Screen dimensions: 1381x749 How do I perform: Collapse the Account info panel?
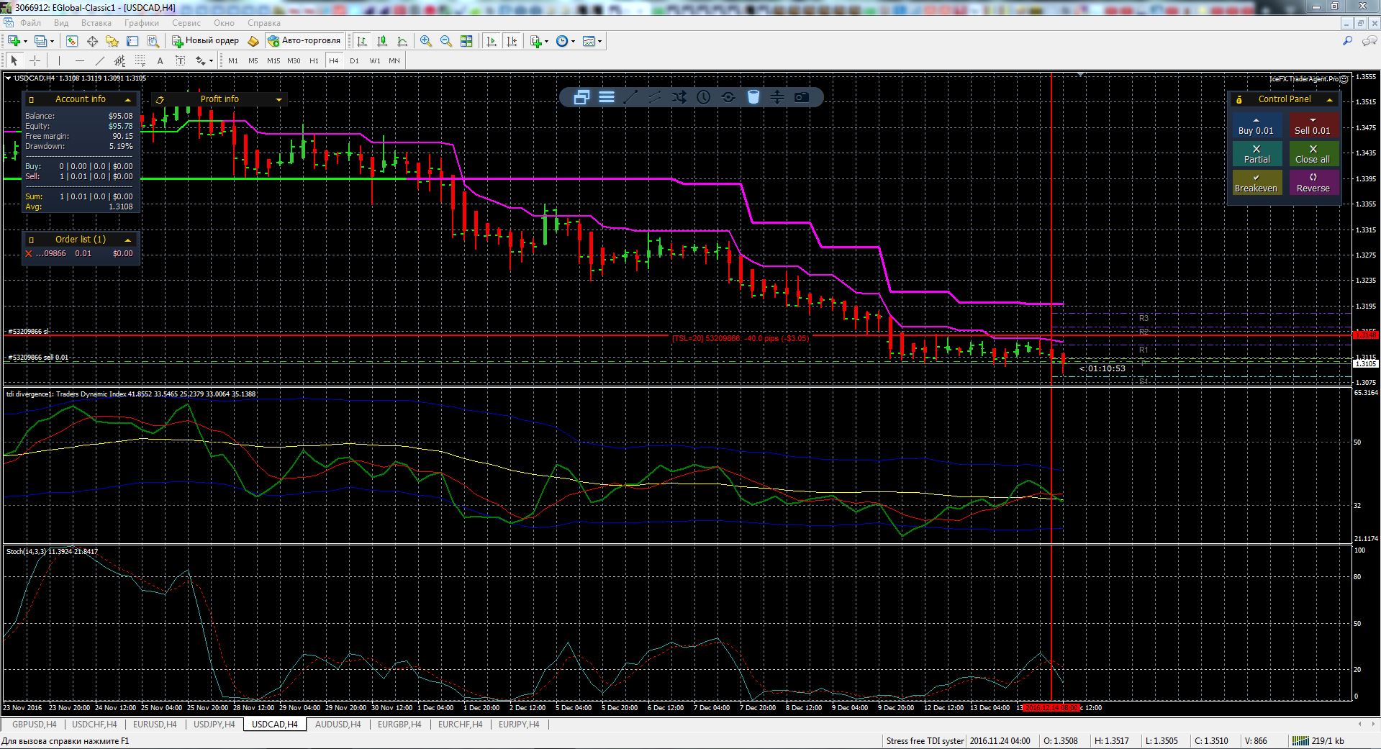click(x=128, y=99)
